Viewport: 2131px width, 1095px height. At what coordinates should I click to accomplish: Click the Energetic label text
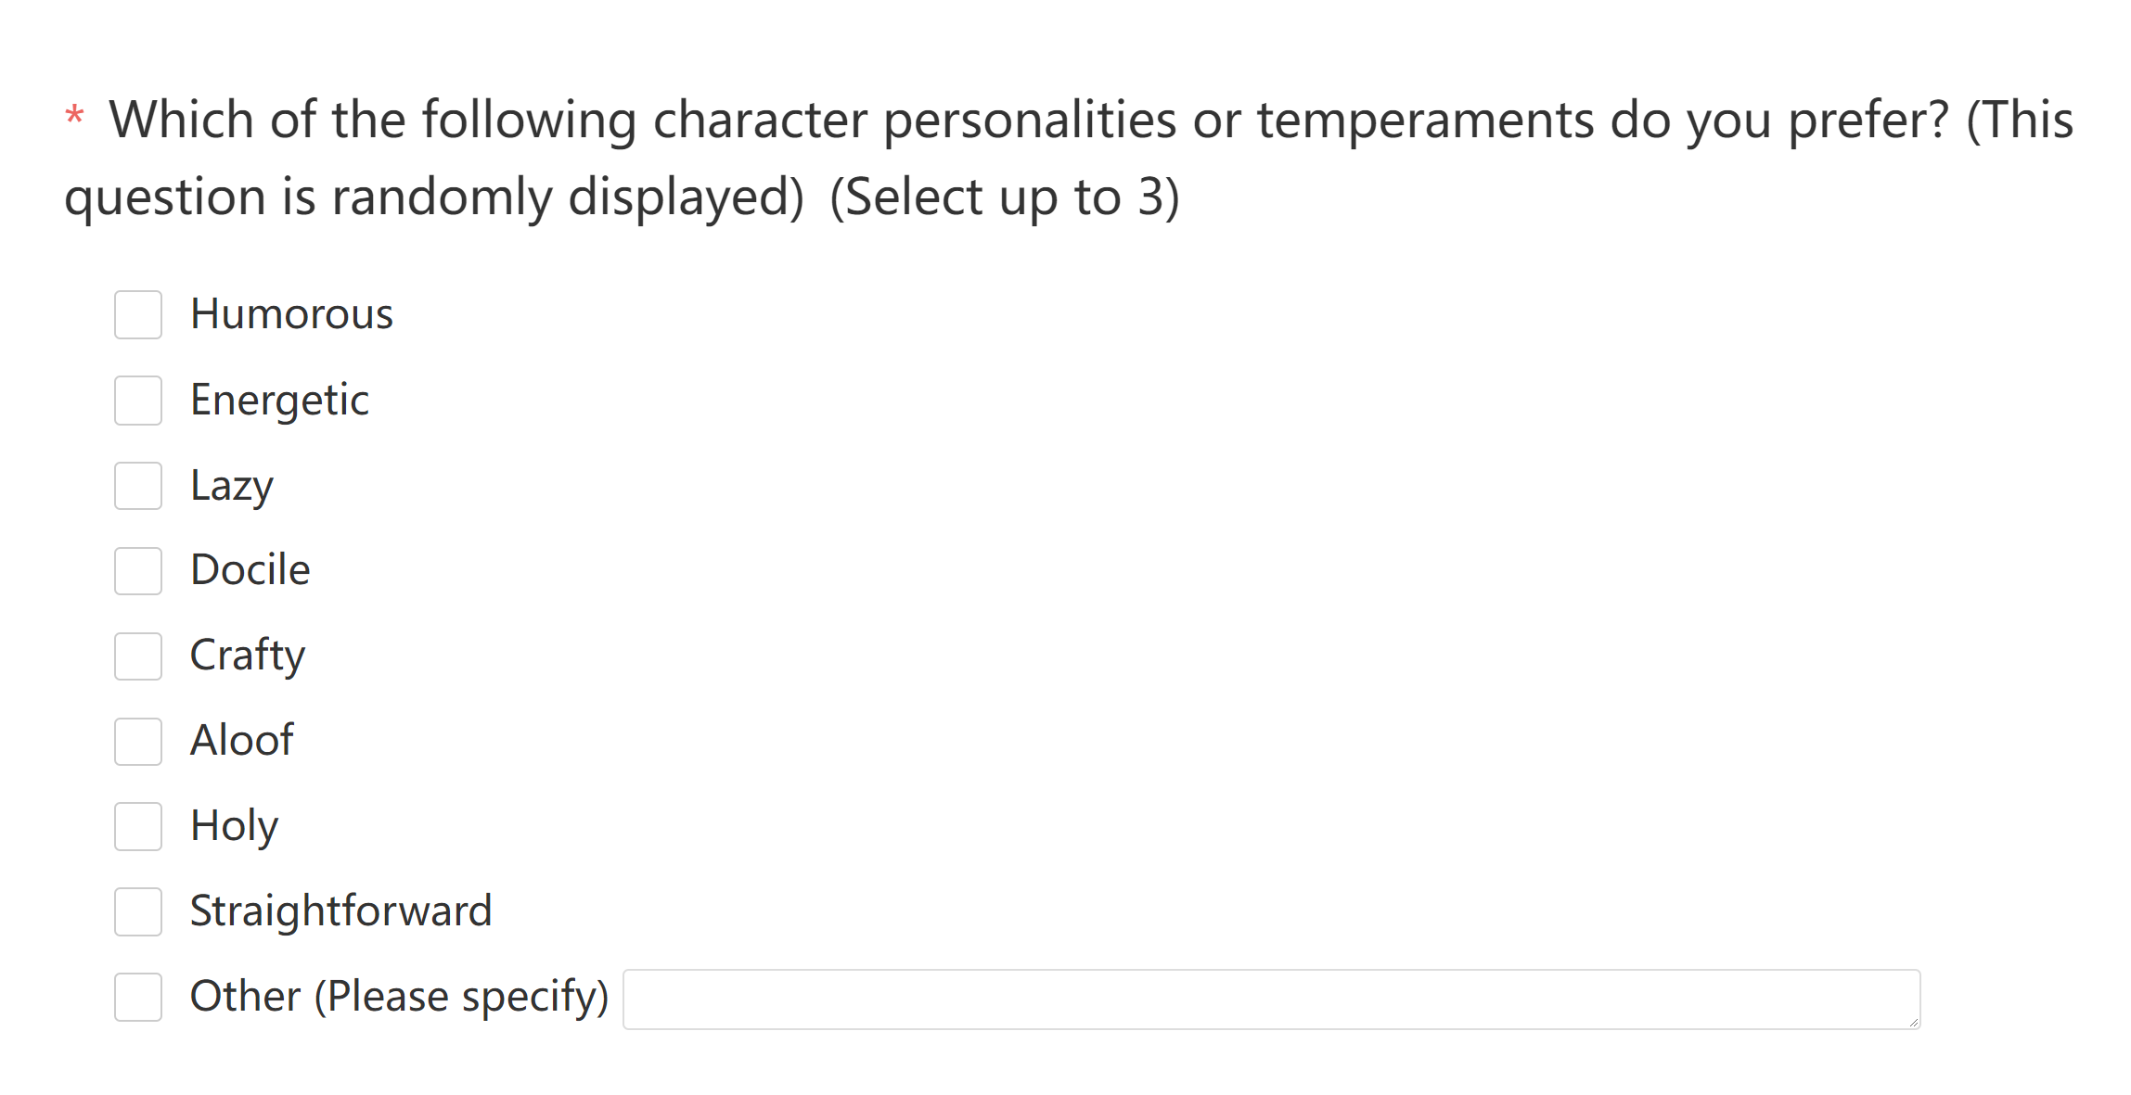pyautogui.click(x=279, y=401)
